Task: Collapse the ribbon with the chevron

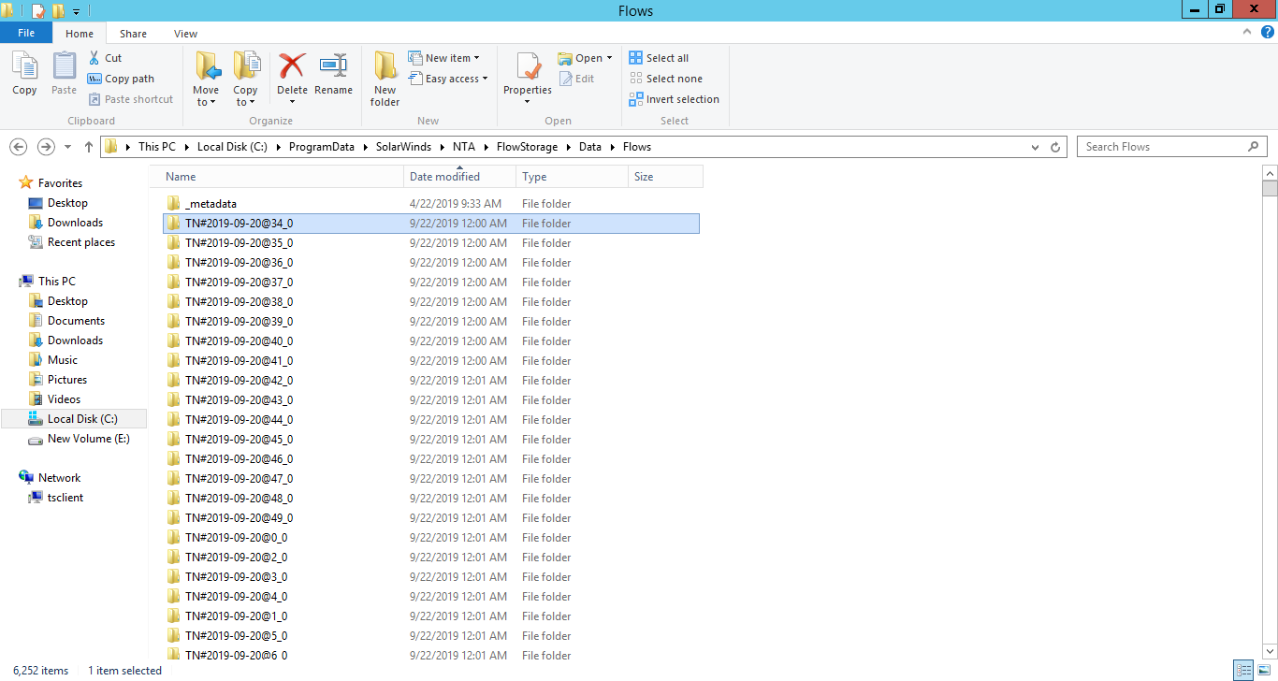Action: click(x=1246, y=32)
